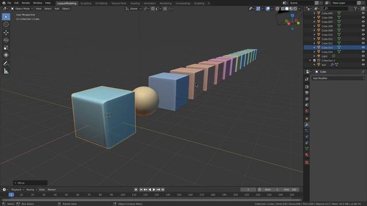The image size is (367, 206).
Task: Select the Rotate tool
Action: coord(6,40)
